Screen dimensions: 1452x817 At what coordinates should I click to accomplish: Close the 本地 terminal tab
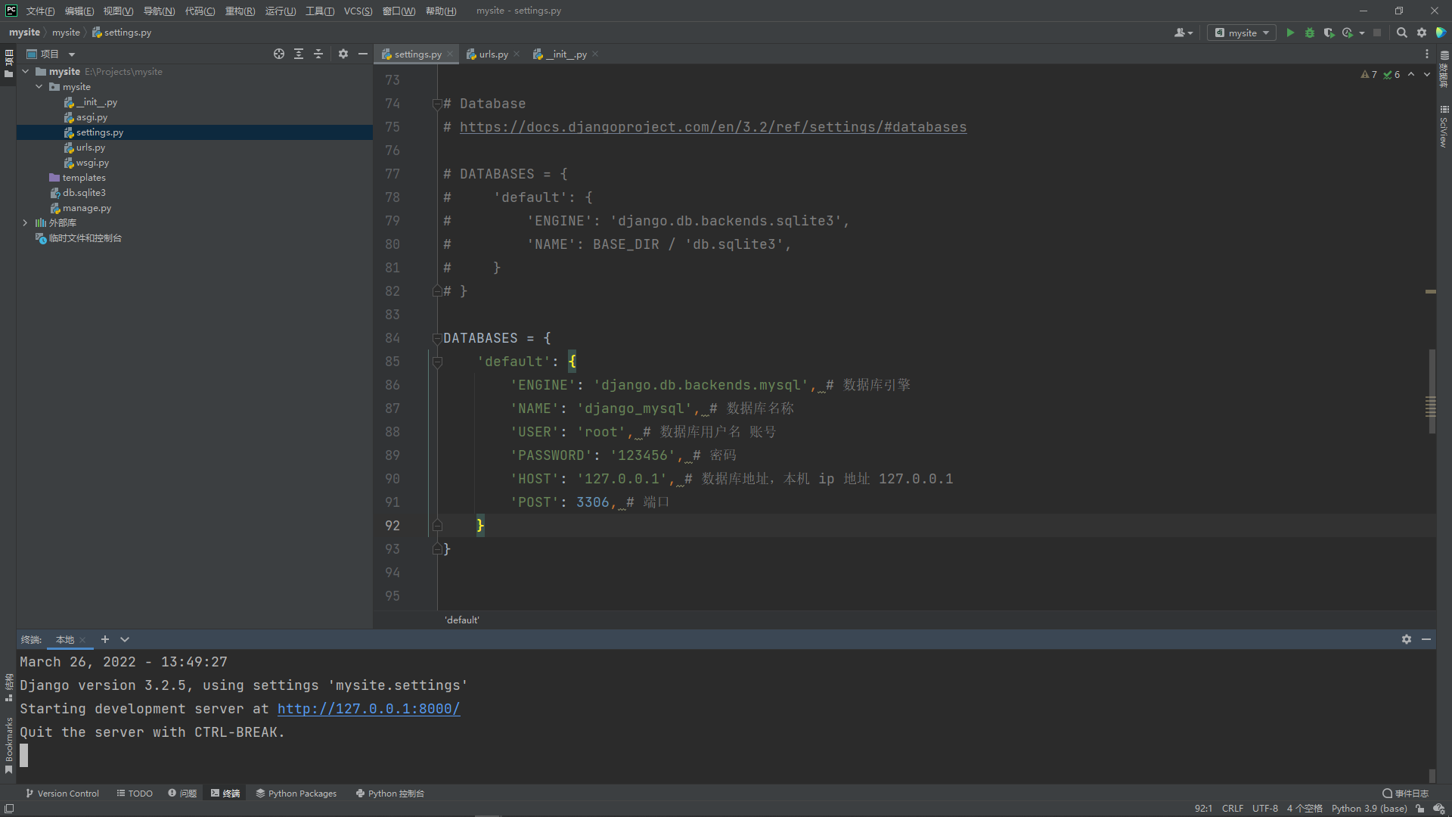[x=82, y=640]
